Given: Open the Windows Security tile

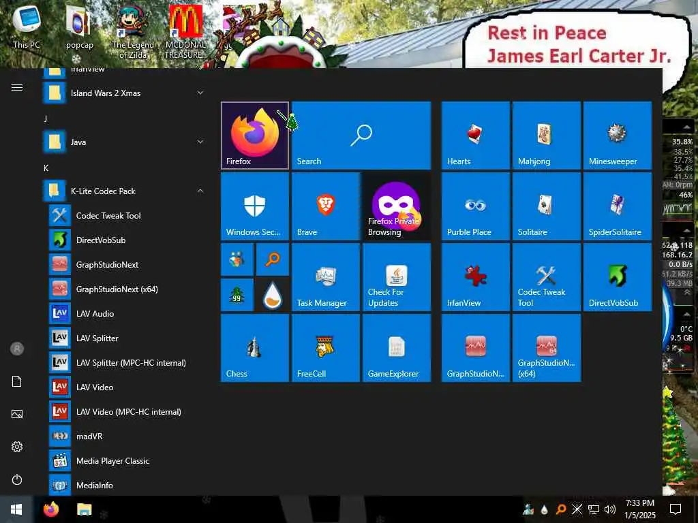Looking at the screenshot, I should pyautogui.click(x=255, y=206).
